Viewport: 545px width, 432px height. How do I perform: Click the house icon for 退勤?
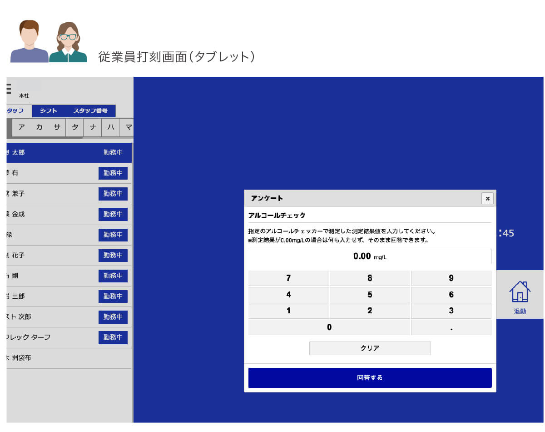point(520,291)
